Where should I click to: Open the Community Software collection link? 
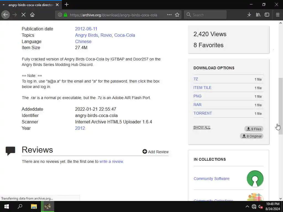211,179
